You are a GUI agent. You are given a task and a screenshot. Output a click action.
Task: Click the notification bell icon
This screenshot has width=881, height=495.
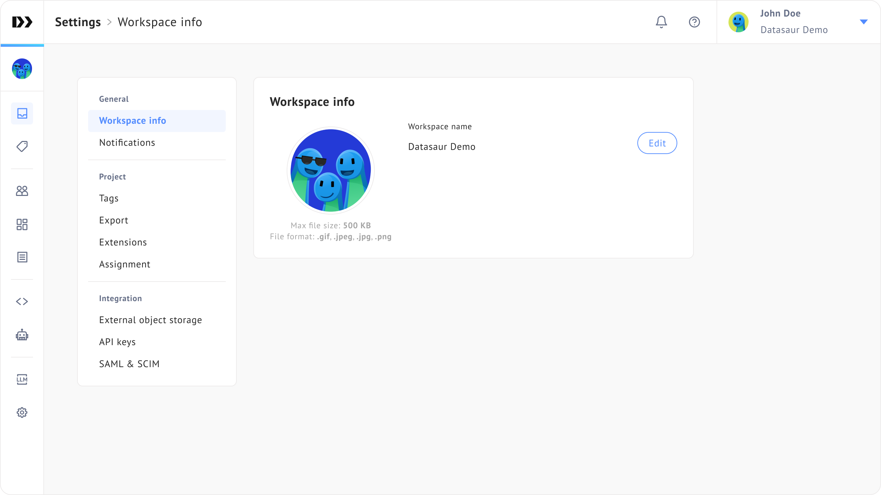tap(661, 22)
